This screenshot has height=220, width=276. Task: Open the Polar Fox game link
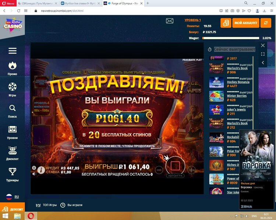[233, 151]
